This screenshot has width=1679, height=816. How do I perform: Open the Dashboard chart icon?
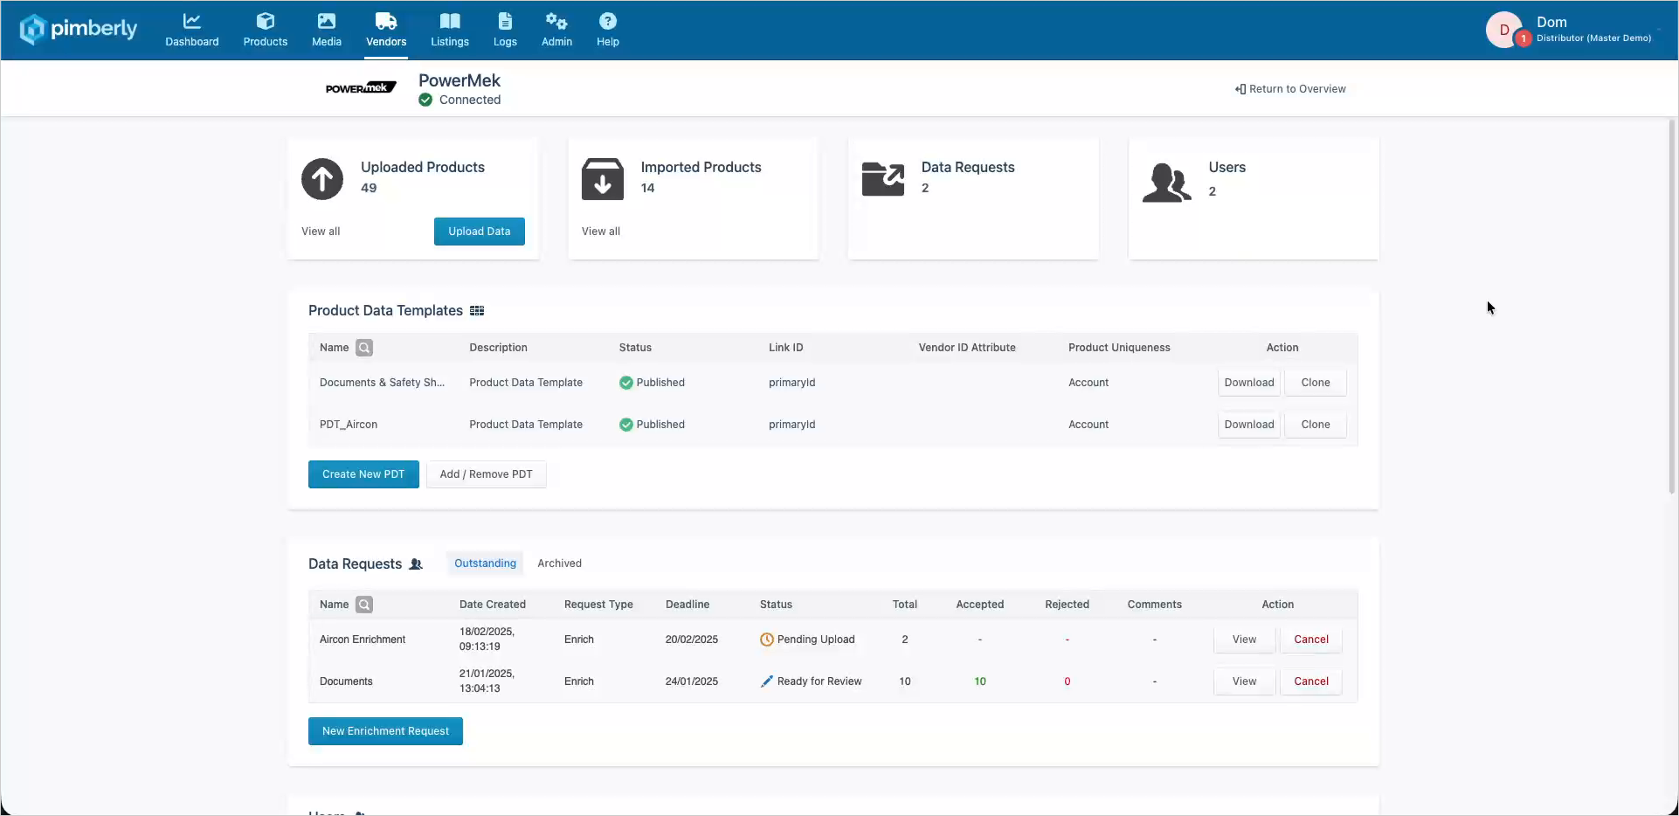click(191, 21)
